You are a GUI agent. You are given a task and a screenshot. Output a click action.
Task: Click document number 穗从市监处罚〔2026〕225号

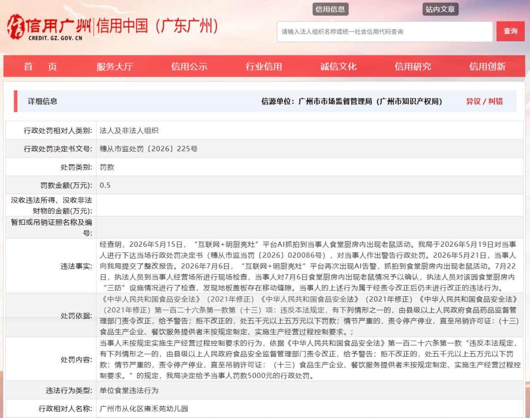pos(149,149)
